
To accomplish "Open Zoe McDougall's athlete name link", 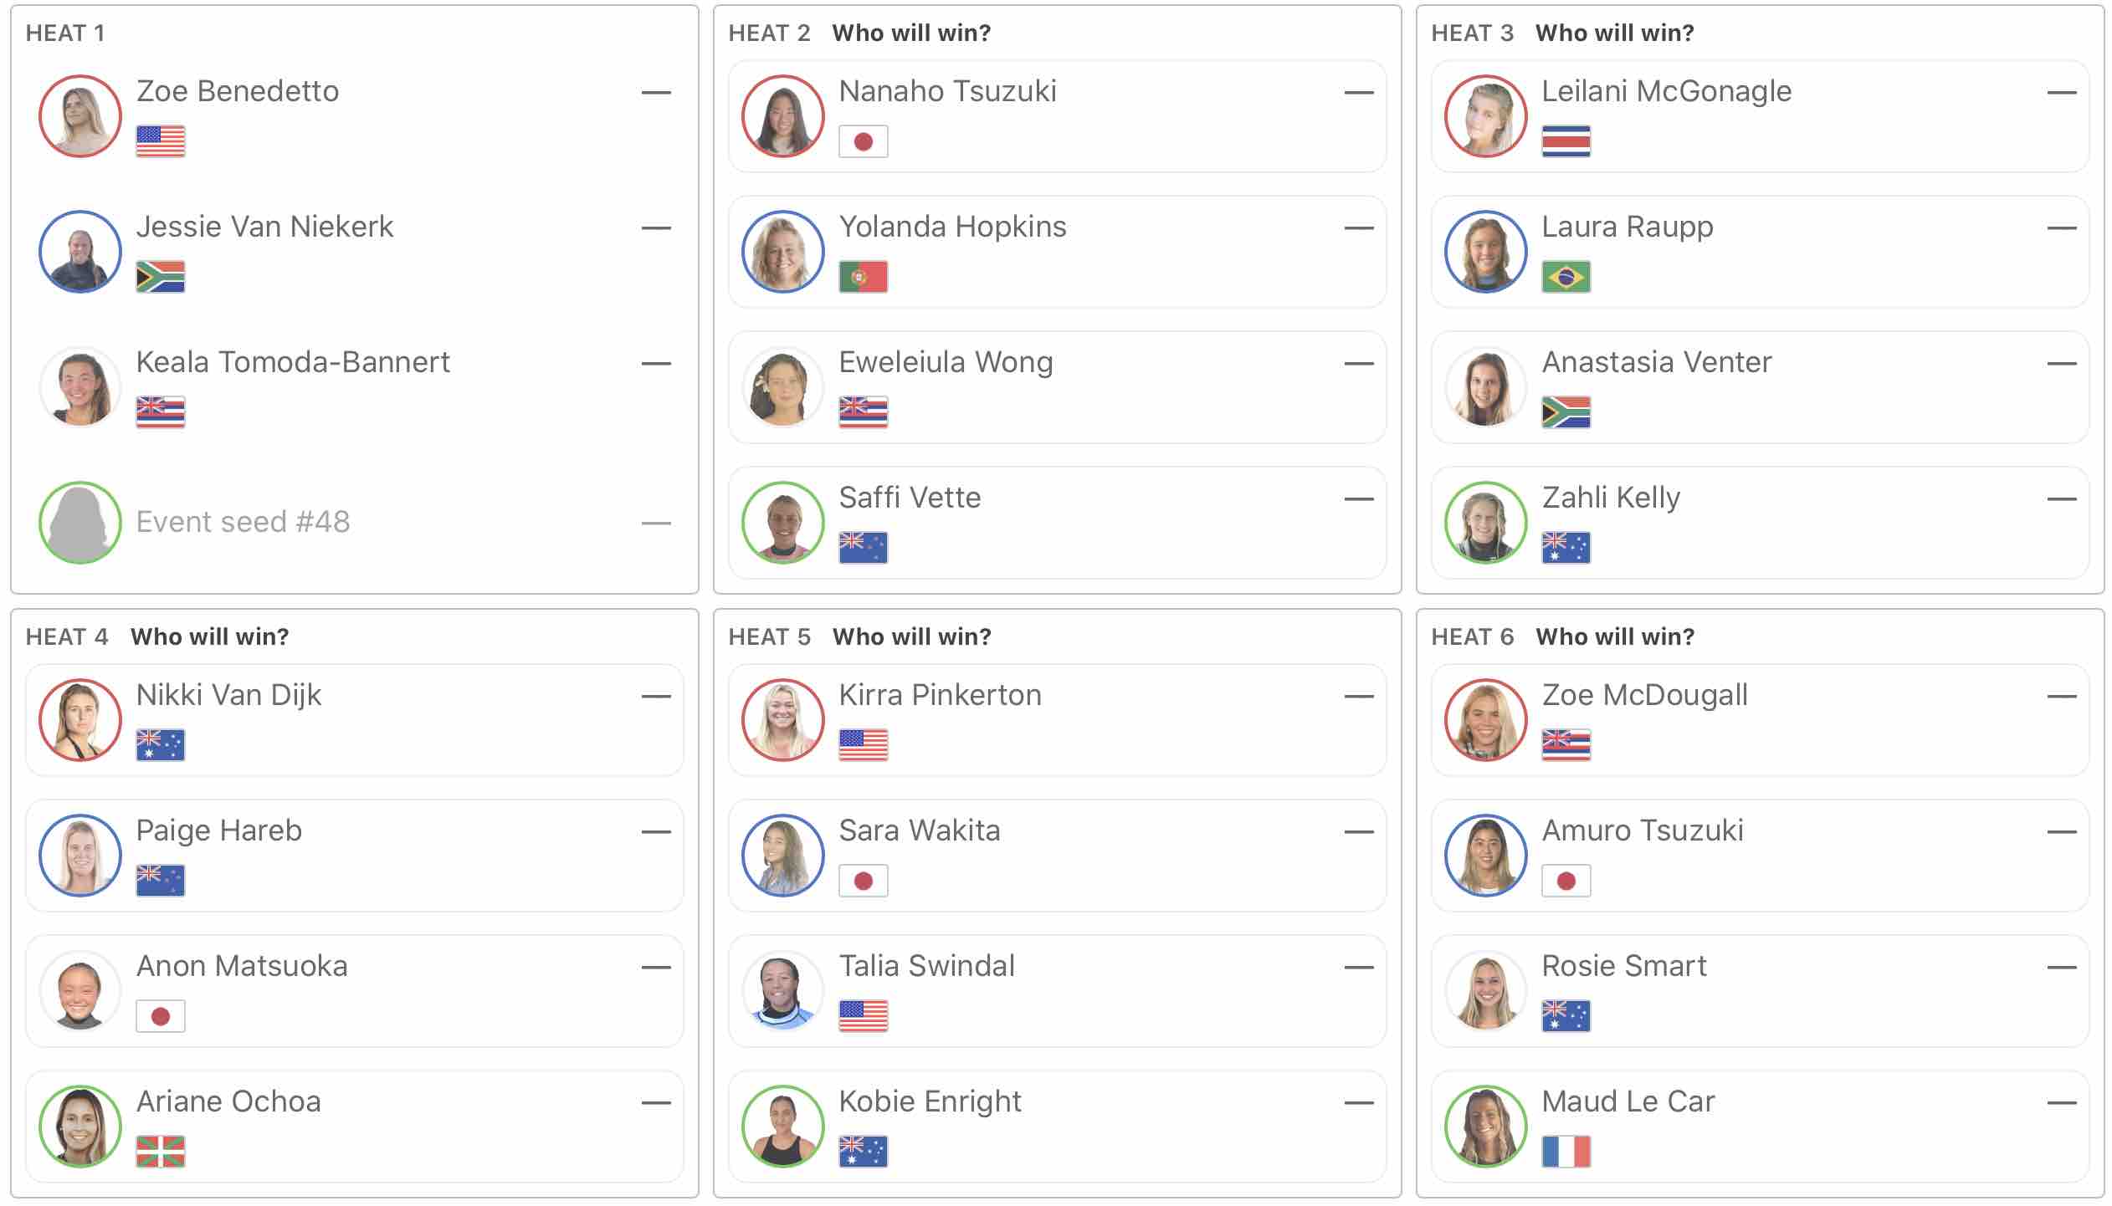I will click(x=1644, y=695).
